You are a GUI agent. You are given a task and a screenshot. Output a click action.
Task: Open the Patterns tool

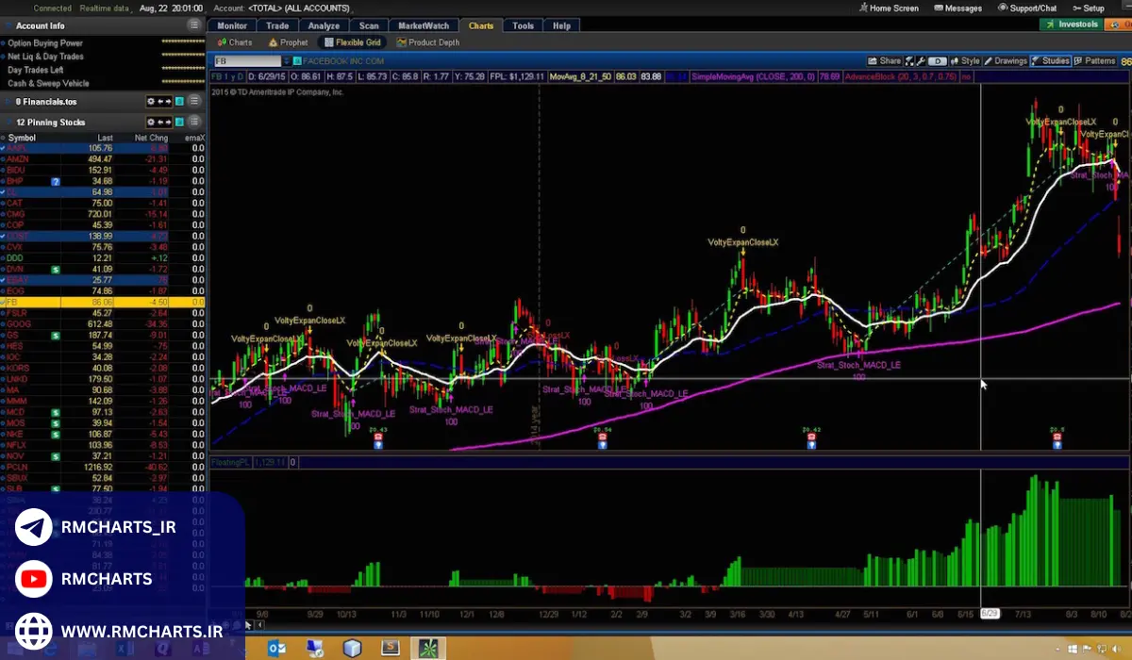coord(1094,61)
